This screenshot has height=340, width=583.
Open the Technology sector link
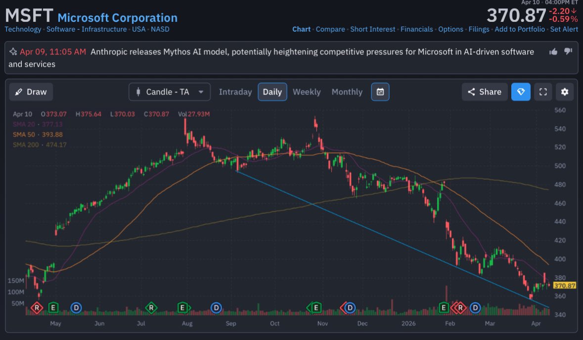tap(23, 29)
